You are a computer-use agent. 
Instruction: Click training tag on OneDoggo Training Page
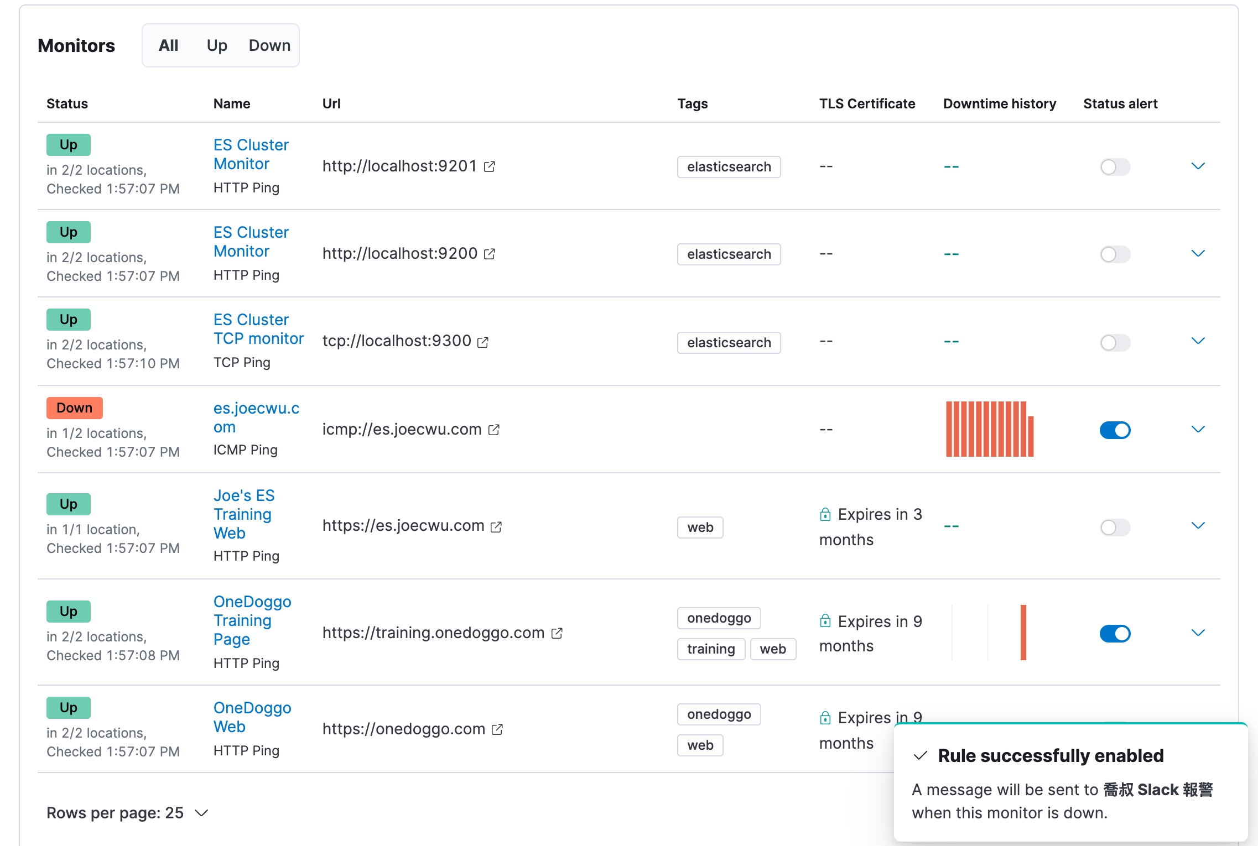tap(711, 649)
